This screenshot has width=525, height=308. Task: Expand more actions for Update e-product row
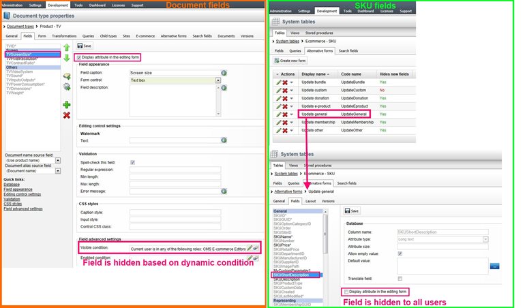291,106
